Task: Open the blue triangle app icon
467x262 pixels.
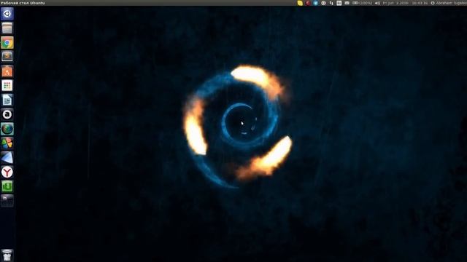Action: (7, 158)
